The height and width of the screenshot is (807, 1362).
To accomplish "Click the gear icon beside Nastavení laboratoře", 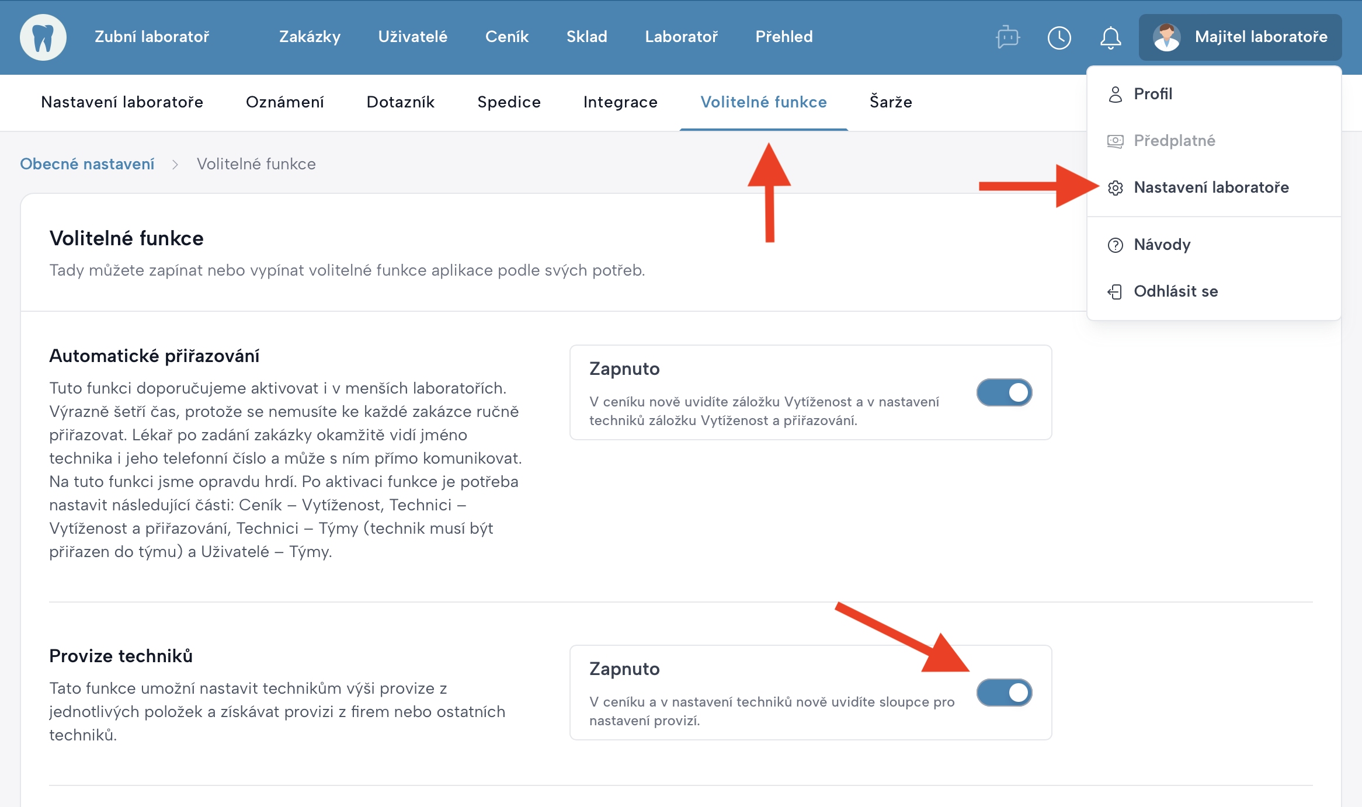I will click(x=1115, y=187).
